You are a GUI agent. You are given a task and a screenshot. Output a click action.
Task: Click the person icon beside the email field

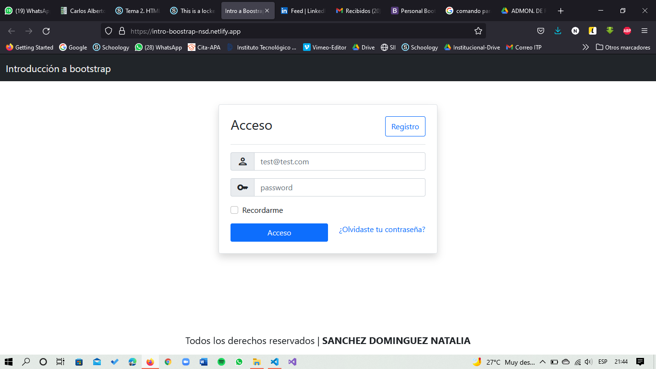[242, 161]
